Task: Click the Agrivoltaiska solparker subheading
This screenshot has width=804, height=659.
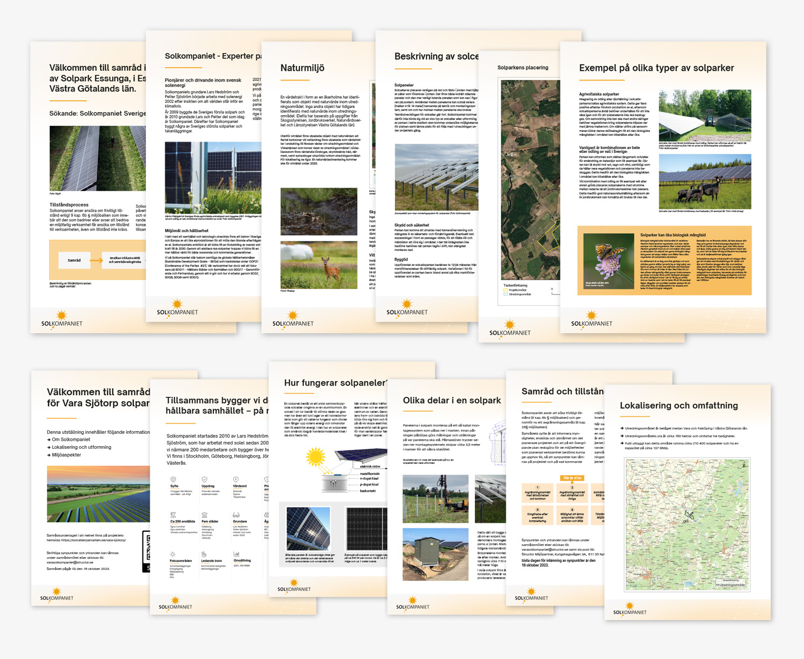Action: click(599, 94)
